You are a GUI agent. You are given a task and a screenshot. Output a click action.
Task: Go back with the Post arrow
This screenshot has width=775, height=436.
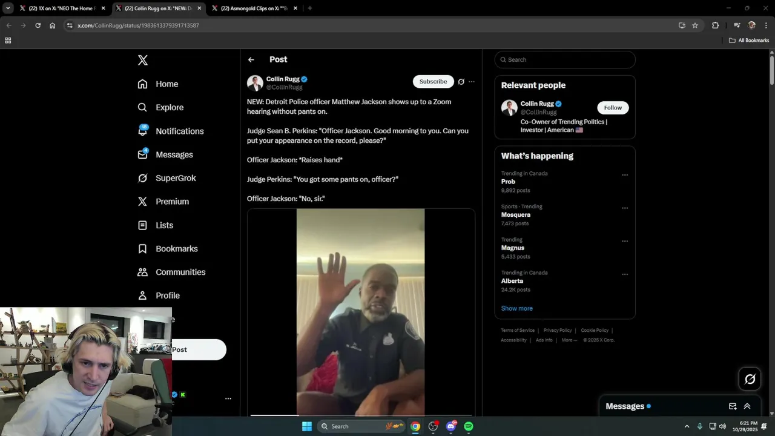click(251, 59)
